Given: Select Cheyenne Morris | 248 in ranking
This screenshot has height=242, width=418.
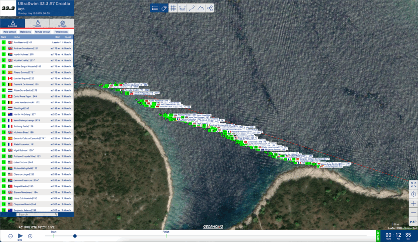Looking at the screenshot, I should pyautogui.click(x=37, y=204).
